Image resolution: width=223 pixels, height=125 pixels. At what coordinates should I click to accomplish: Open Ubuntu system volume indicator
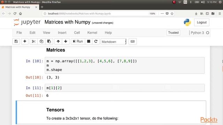(203, 2)
